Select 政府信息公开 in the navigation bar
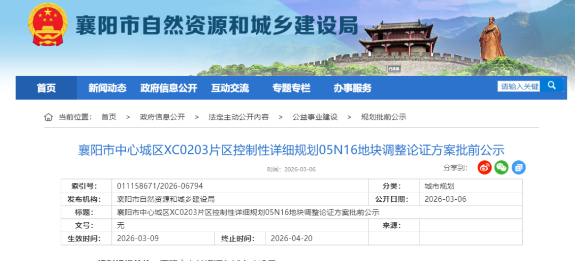Screen dimensions: 575x261 pyautogui.click(x=168, y=88)
